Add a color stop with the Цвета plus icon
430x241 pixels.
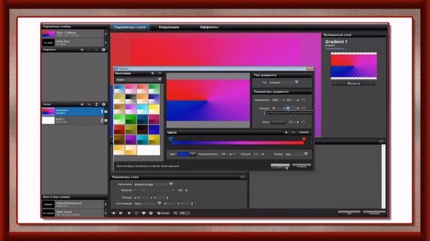pos(286,133)
